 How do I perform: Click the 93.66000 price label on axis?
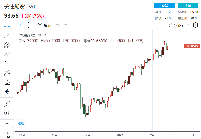click(x=192, y=46)
